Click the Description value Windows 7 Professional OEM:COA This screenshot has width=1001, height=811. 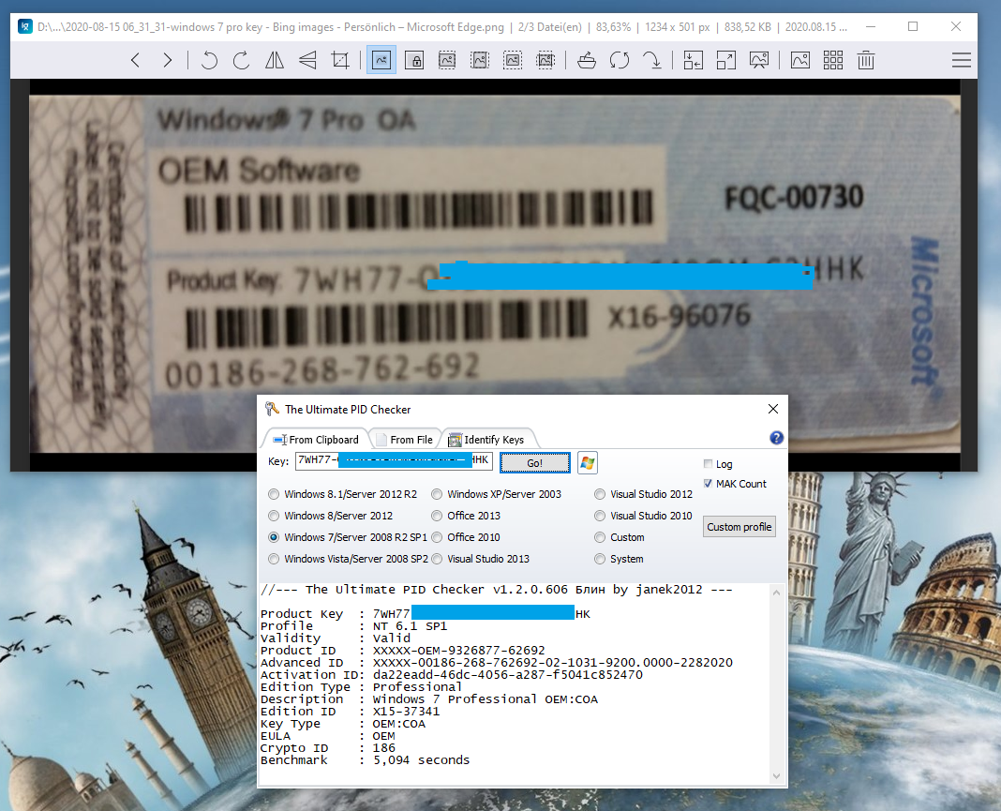pos(486,699)
